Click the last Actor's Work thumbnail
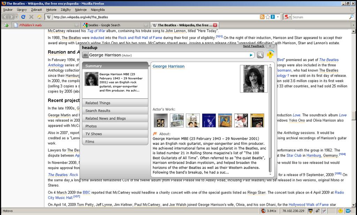The image size is (357, 215). 257,121
